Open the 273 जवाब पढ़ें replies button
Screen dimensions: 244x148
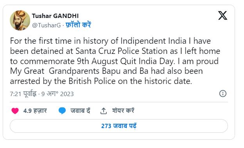pos(119,126)
